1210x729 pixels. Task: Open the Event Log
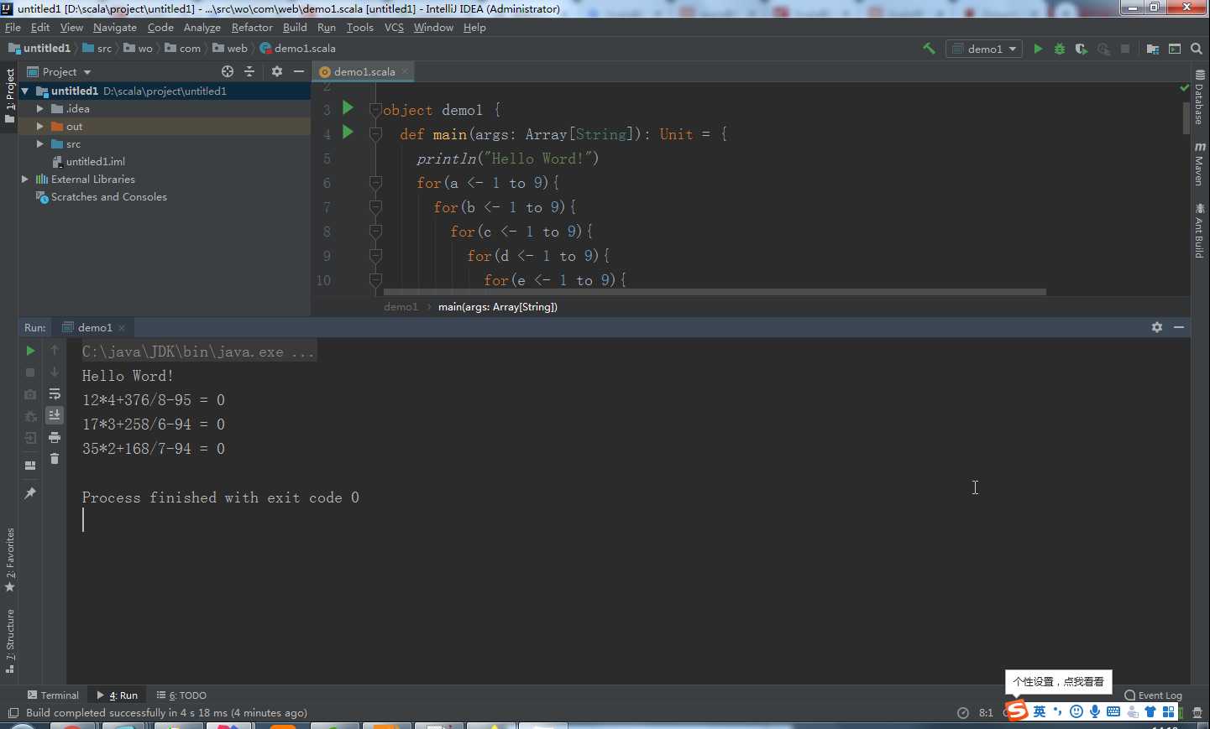tap(1153, 695)
